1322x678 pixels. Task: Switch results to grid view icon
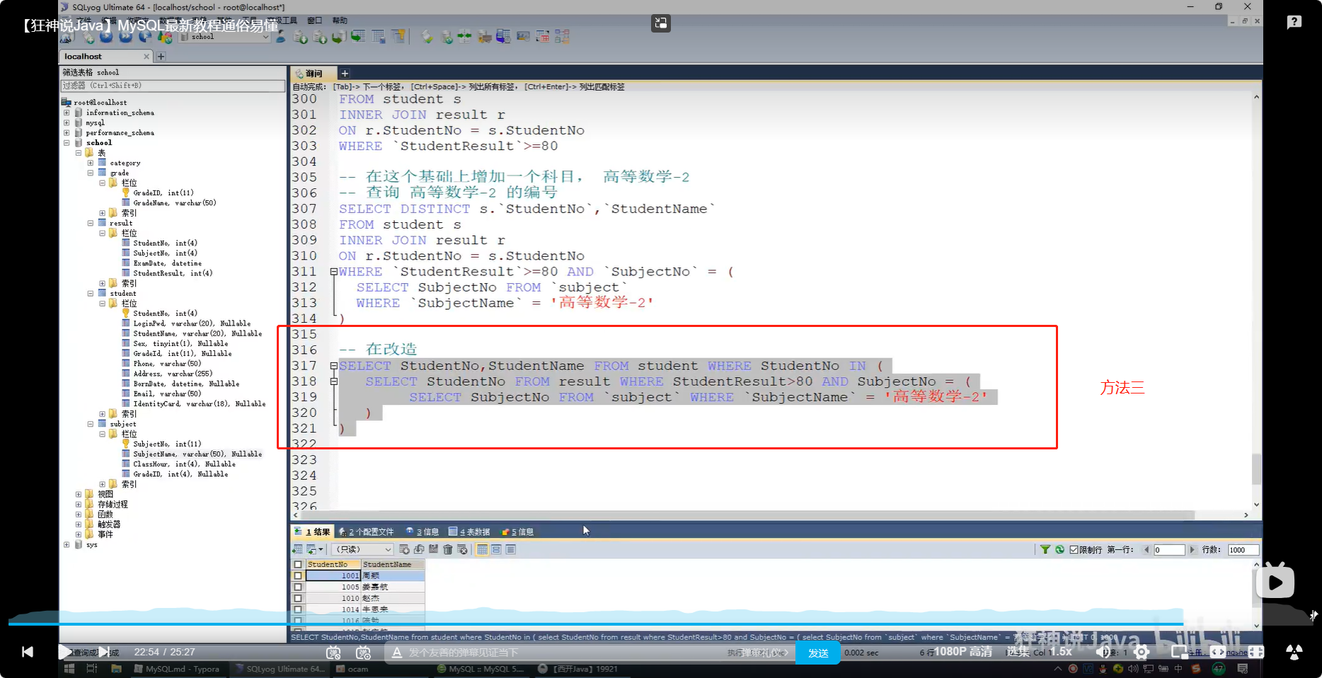pos(482,549)
